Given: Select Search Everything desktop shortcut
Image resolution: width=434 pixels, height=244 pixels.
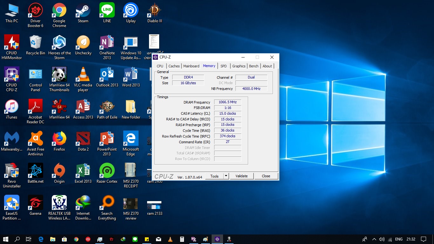Looking at the screenshot, I should (107, 208).
